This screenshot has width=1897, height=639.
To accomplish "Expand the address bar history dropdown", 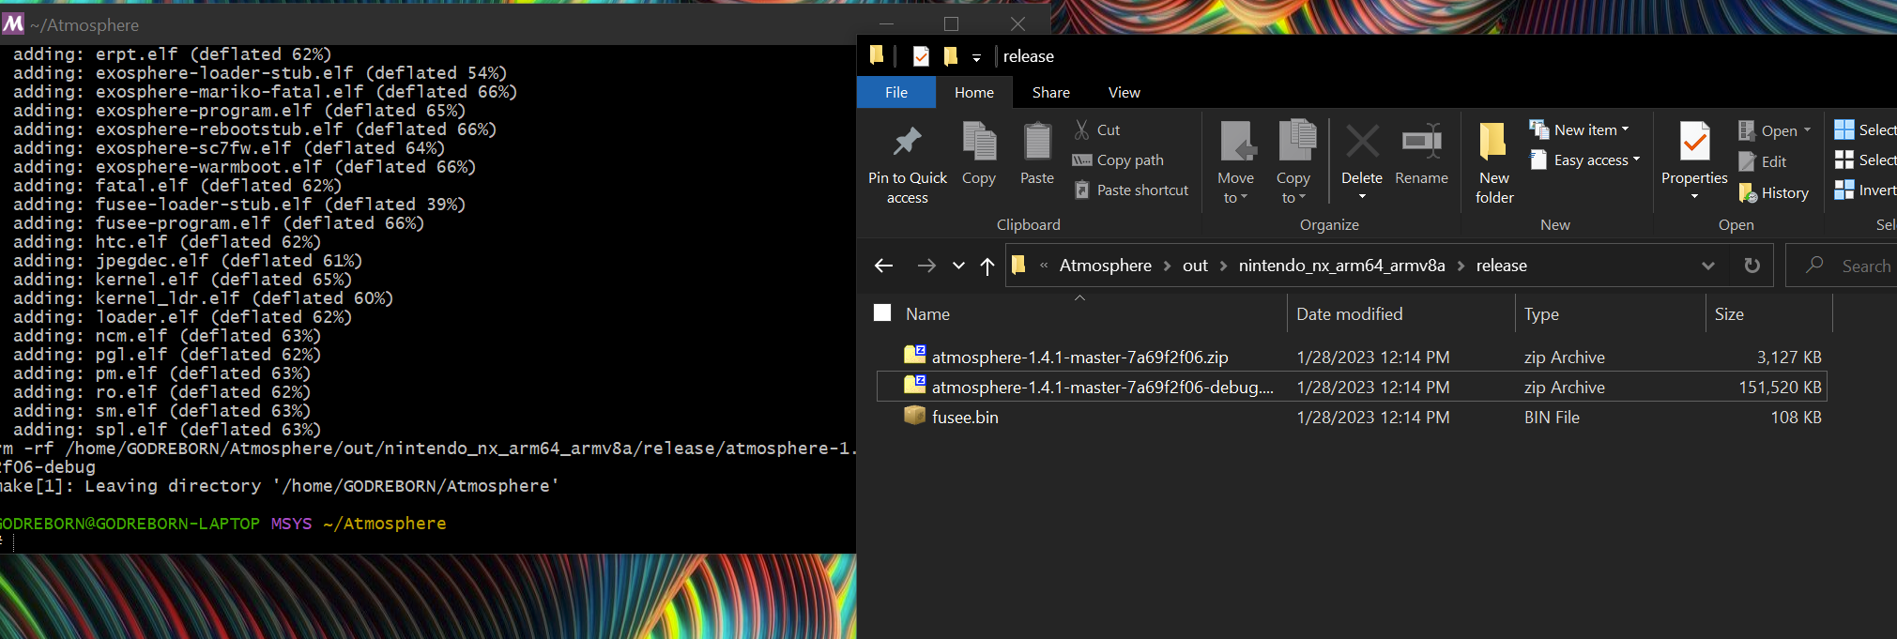I will tap(1708, 266).
